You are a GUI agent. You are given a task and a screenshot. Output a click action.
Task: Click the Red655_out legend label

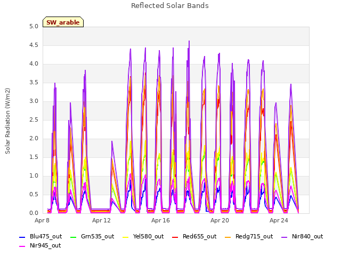tap(199, 237)
